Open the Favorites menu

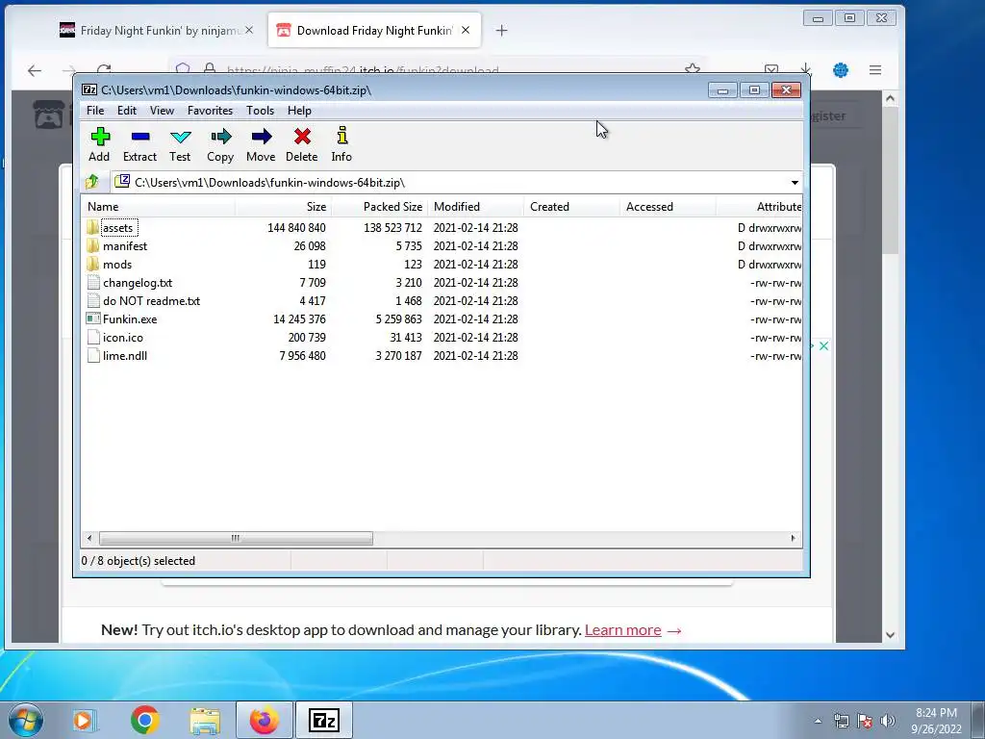[210, 111]
